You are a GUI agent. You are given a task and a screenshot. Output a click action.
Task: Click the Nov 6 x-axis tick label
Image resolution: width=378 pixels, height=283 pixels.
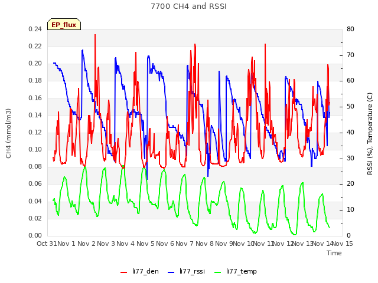[165, 243]
